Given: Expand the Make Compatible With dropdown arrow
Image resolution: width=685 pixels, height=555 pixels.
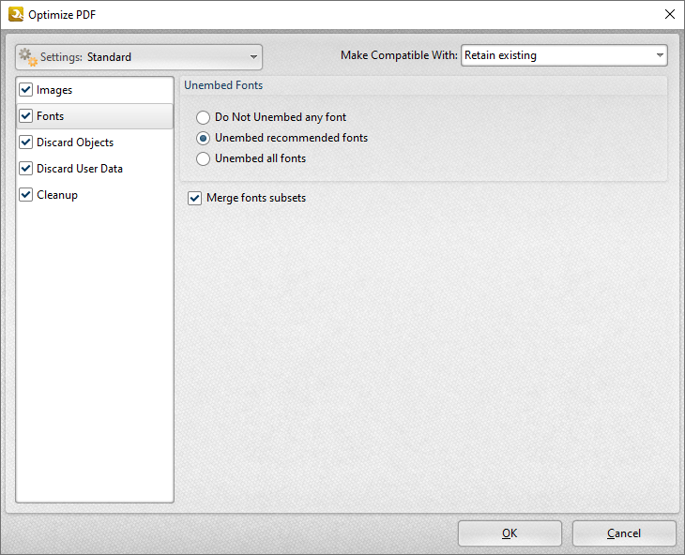Looking at the screenshot, I should pyautogui.click(x=660, y=55).
